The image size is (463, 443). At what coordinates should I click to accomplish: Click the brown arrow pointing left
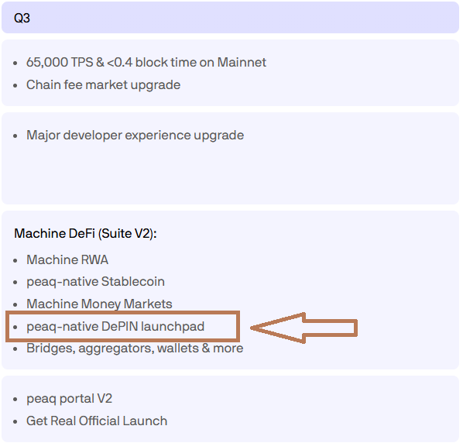tap(304, 328)
